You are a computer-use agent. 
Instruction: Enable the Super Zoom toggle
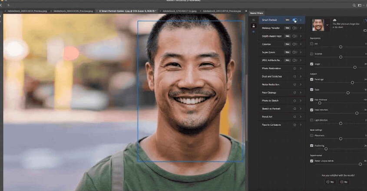294,52
